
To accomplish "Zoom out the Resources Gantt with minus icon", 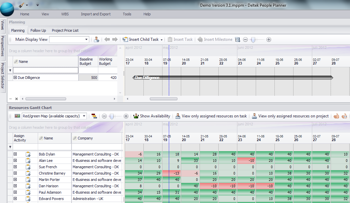I will point(104,116).
